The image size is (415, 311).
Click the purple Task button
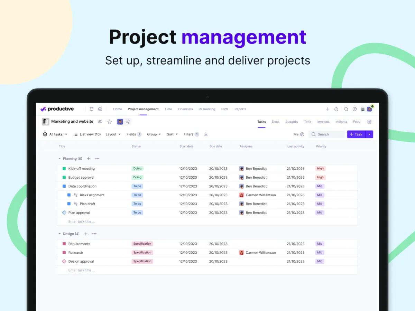pos(356,134)
